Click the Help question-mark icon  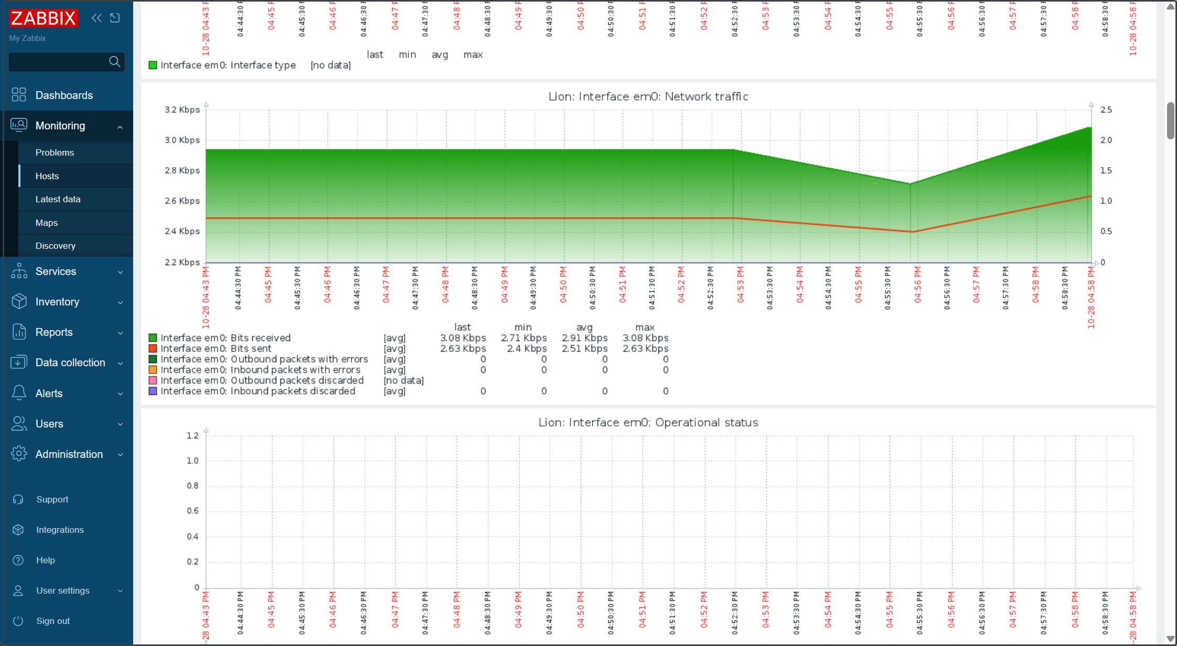pyautogui.click(x=18, y=560)
